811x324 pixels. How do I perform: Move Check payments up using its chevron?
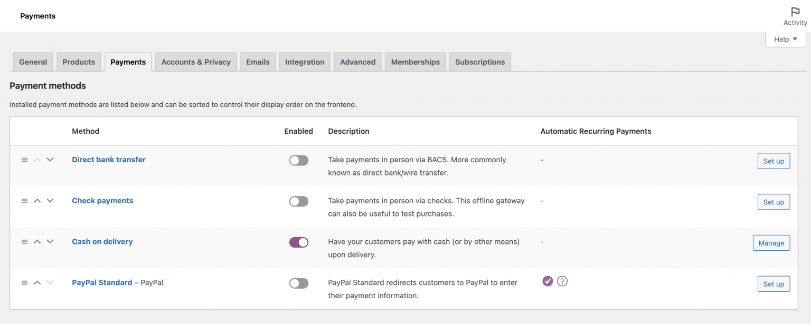[37, 200]
